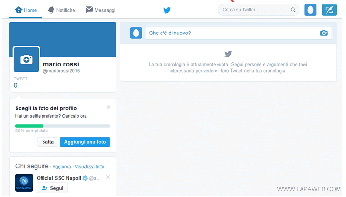
Task: Click the Twitter bird logo in top bar
Action: click(167, 10)
